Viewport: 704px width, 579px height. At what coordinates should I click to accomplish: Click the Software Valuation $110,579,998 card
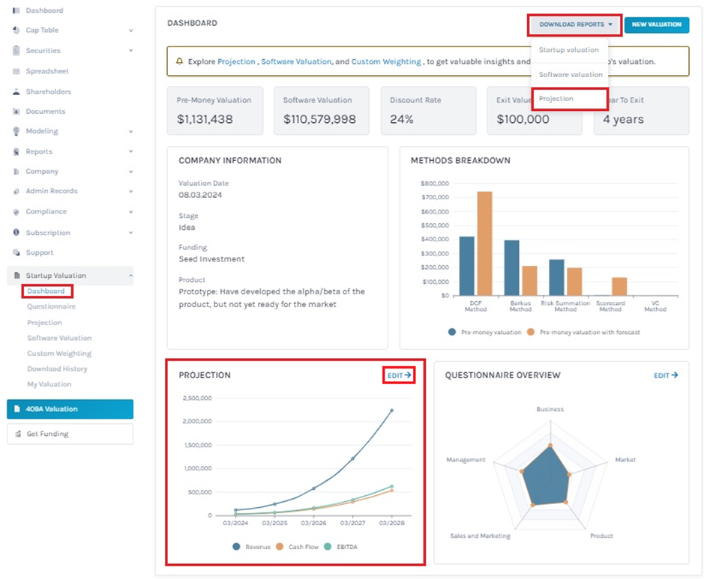point(322,111)
